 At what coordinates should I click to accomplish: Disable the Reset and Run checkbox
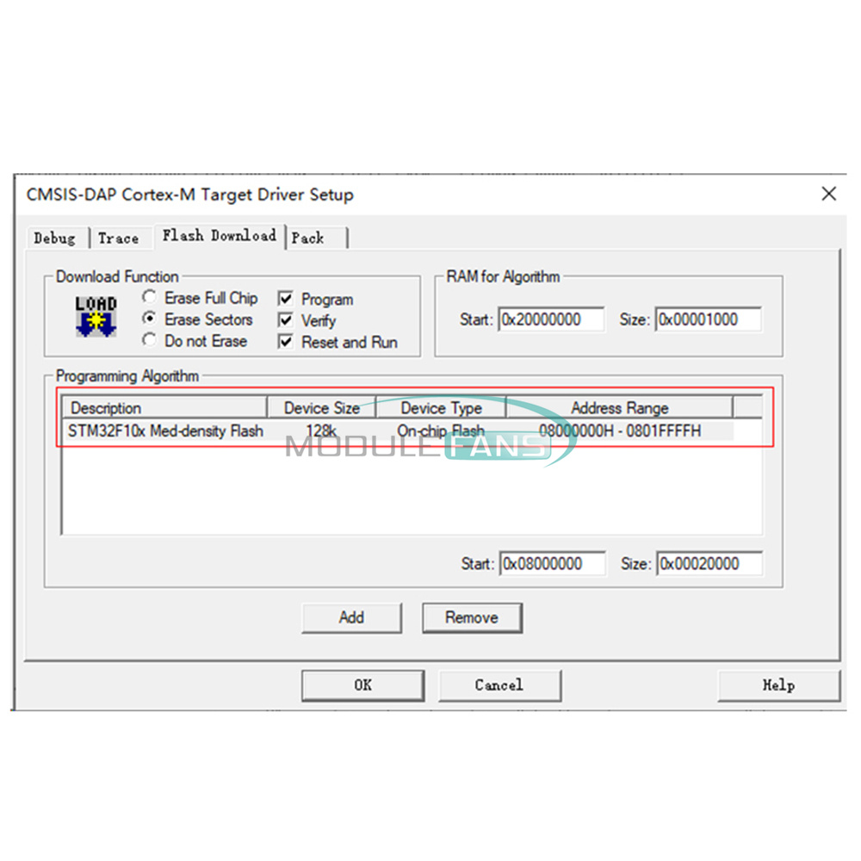tap(286, 342)
